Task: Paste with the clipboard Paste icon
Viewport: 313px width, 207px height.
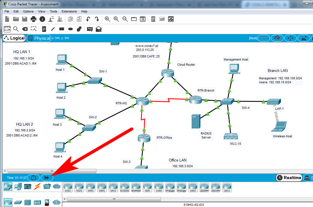Action: (79, 19)
